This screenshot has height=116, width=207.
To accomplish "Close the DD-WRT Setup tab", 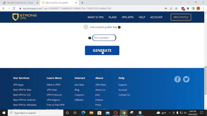I will (x=37, y=3).
